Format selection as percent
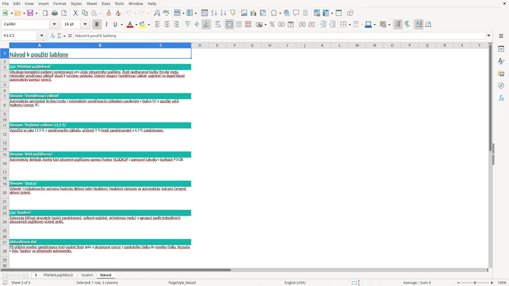 272,25
